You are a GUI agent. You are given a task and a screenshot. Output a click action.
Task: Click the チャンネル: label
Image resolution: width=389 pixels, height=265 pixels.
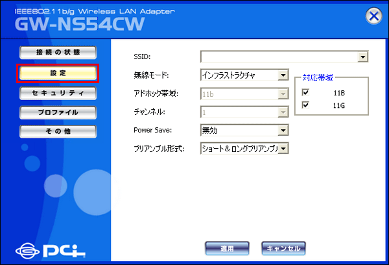(x=149, y=112)
